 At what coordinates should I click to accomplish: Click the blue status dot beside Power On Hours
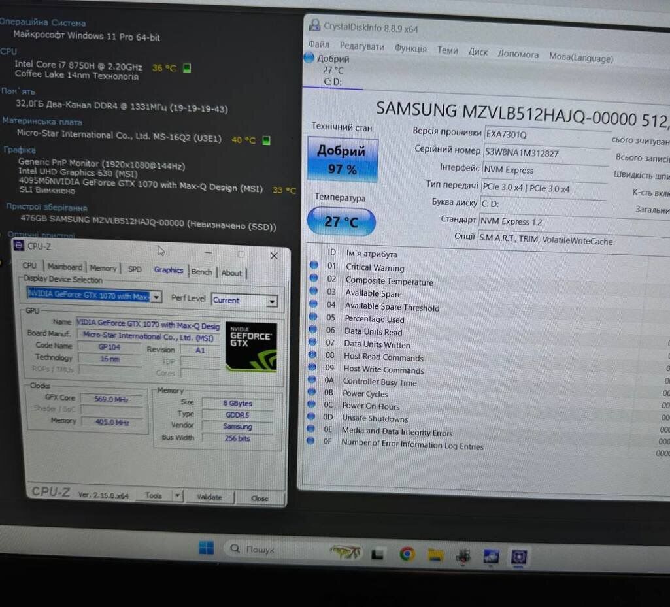312,405
